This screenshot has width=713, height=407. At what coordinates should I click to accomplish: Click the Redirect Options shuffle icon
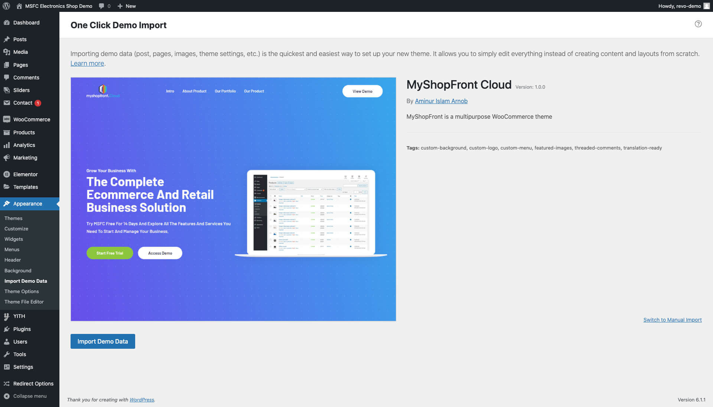[x=7, y=384]
